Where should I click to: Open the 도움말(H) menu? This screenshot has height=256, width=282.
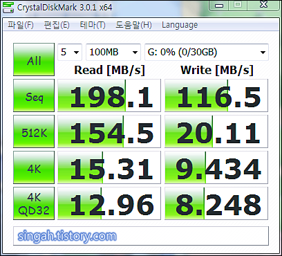pos(133,25)
